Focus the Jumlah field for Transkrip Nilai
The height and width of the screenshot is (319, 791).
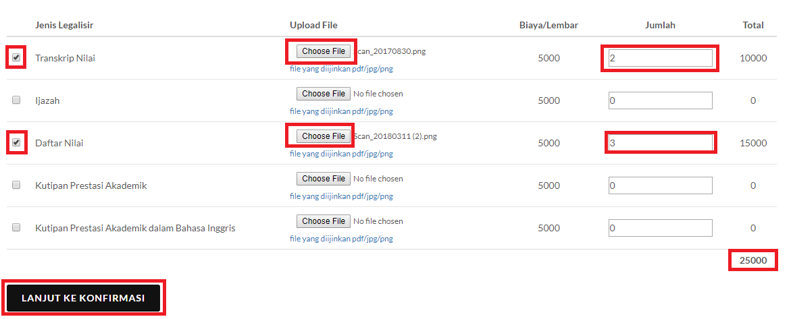tap(660, 58)
